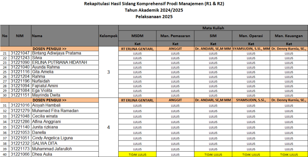
Task: Select the 'Nama' column header
Action: [65, 36]
